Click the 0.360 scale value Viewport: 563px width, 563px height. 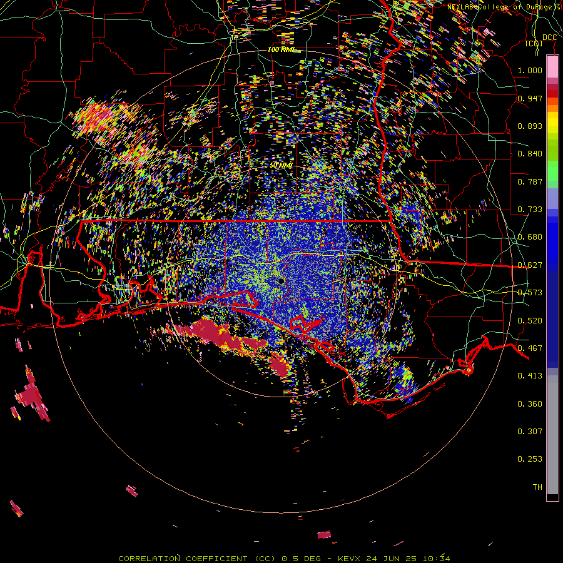tap(530, 404)
